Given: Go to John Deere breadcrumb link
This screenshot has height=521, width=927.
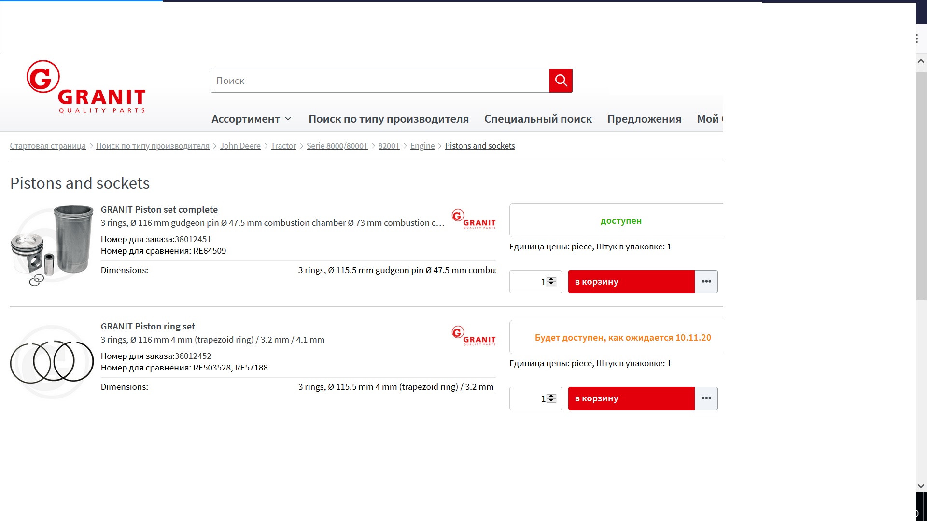Looking at the screenshot, I should click(x=240, y=146).
